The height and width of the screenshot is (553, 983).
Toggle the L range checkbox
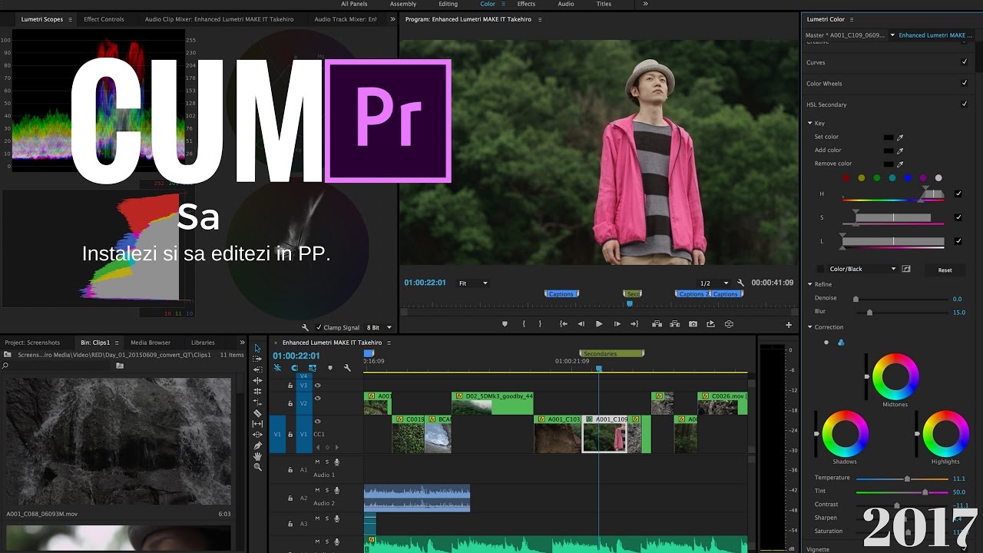(x=958, y=241)
